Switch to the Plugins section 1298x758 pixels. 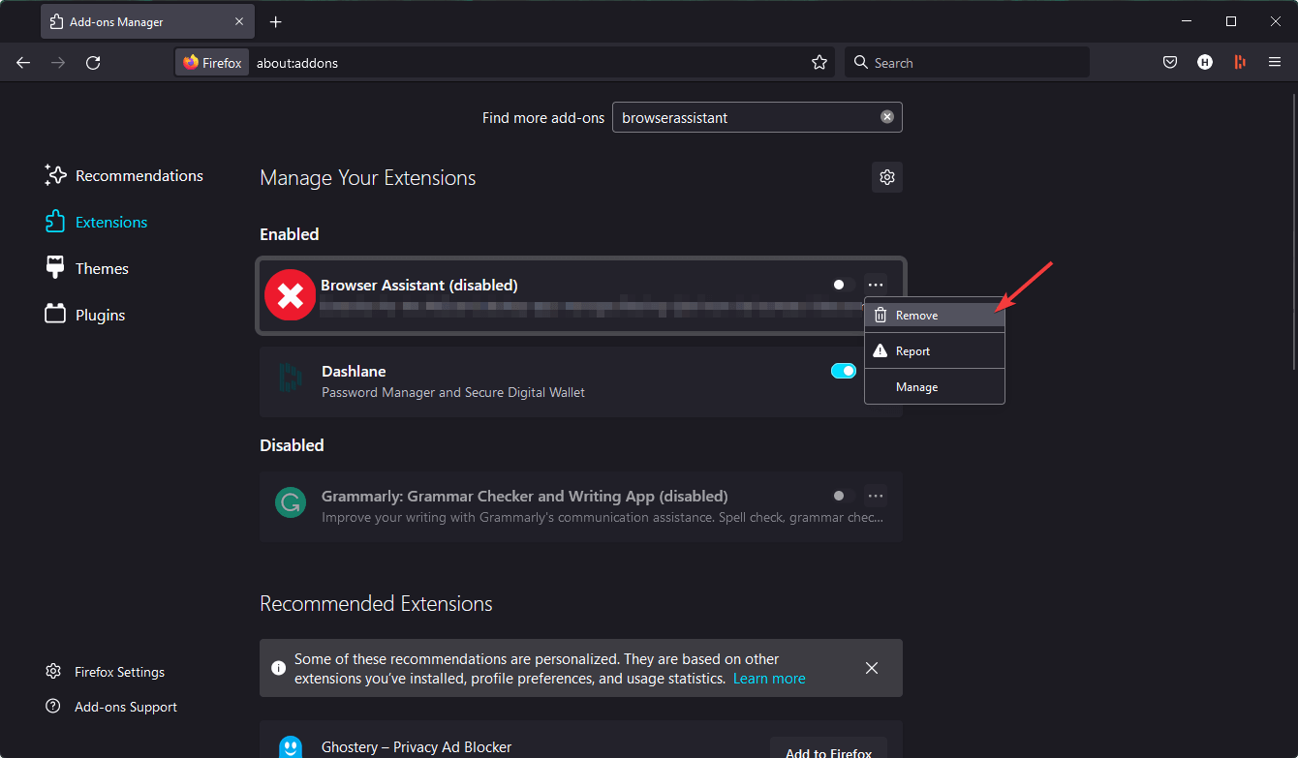coord(85,315)
